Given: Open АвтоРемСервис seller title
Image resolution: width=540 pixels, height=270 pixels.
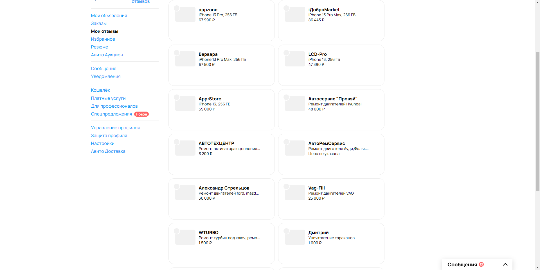Looking at the screenshot, I should tap(327, 143).
